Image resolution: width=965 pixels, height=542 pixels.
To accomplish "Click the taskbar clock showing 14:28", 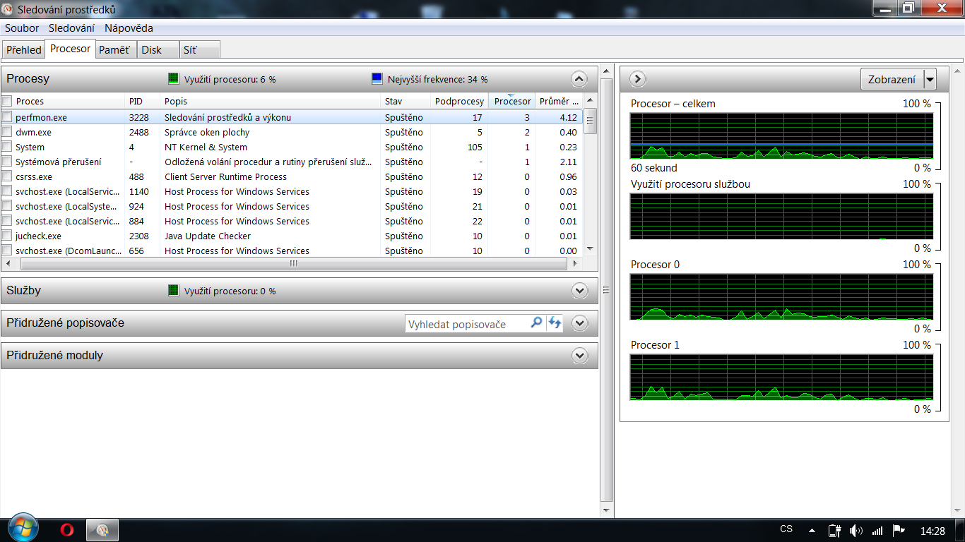I will click(x=933, y=531).
